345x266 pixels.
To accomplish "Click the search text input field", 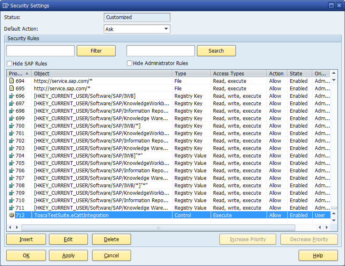I will click(160, 51).
